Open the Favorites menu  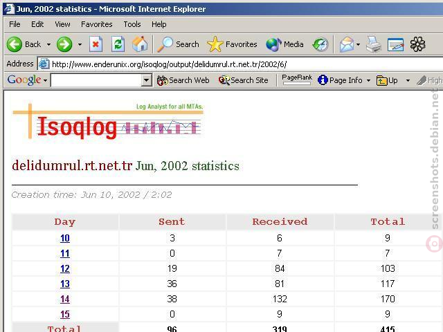97,24
